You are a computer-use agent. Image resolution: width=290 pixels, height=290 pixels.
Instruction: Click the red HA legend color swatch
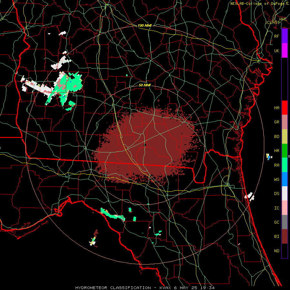pyautogui.click(x=285, y=108)
